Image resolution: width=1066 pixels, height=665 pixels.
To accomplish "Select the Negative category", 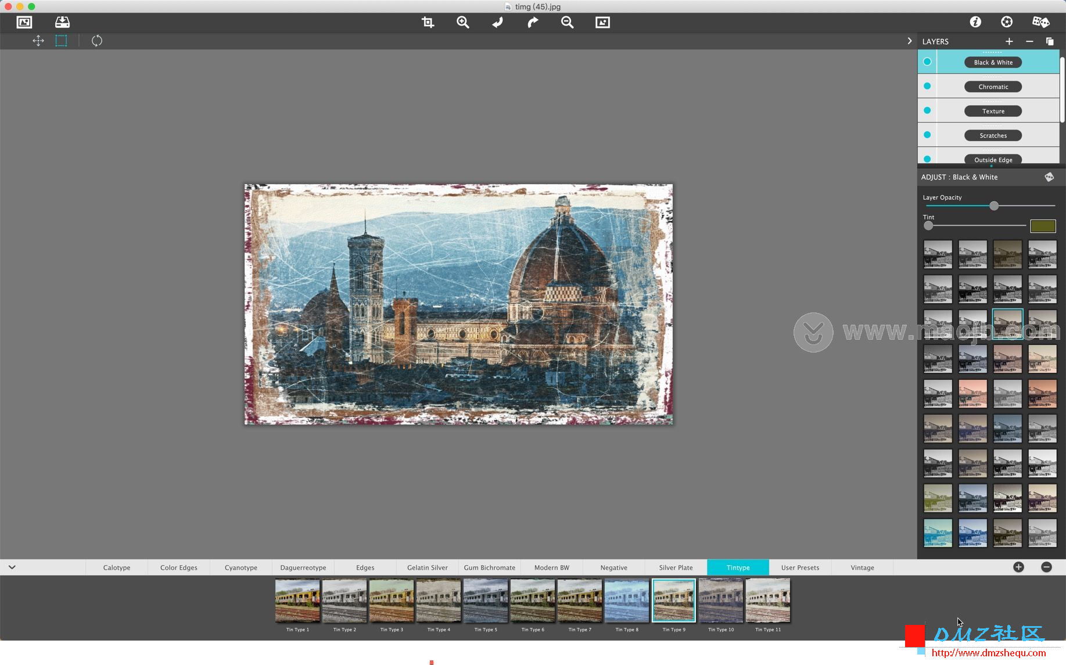I will coord(614,567).
